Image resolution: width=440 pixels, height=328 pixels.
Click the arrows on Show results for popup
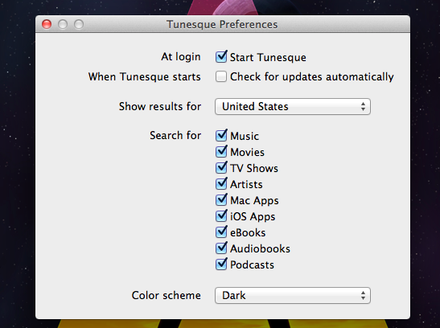pos(363,107)
